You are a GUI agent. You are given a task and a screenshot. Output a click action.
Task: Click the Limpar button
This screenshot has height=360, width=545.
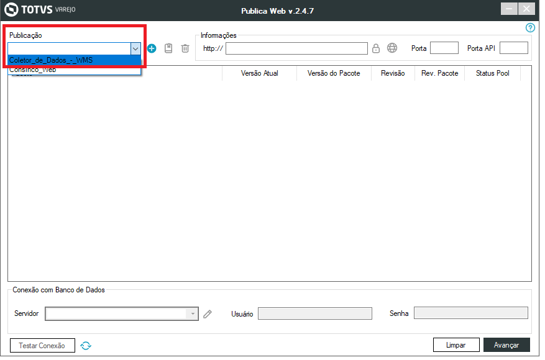pyautogui.click(x=456, y=345)
